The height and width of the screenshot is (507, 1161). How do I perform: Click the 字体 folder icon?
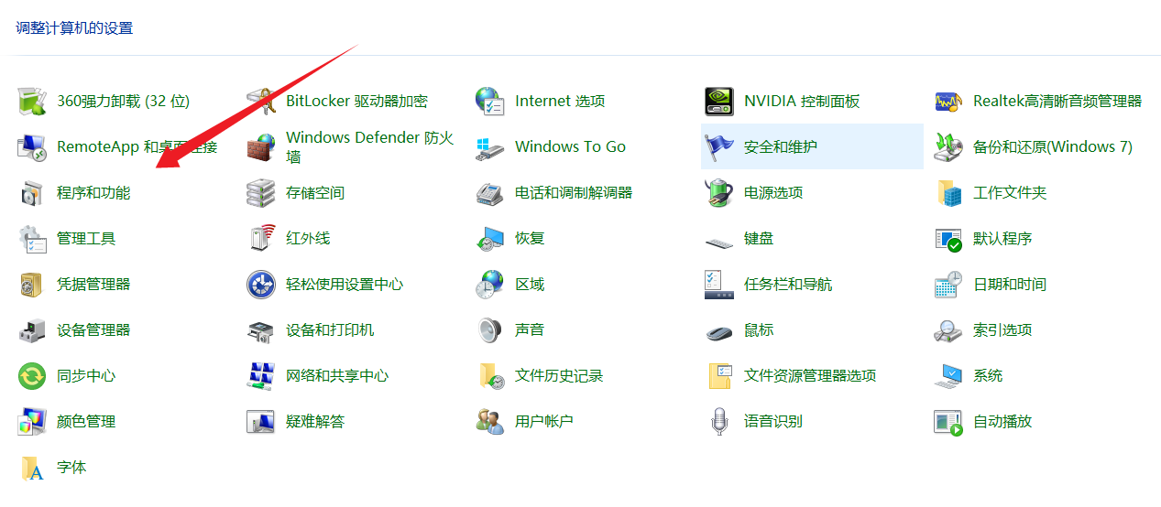pos(32,467)
